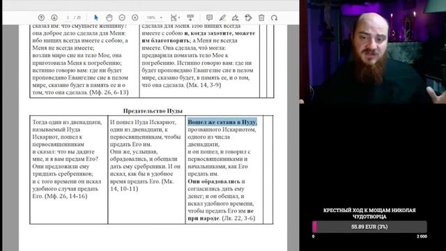This screenshot has width=446, height=251.
Task: Click donation title 'КРЕСТНЫЙ ХОД К МОЩАМ НИКОЛАЯ'
Action: coord(369,211)
